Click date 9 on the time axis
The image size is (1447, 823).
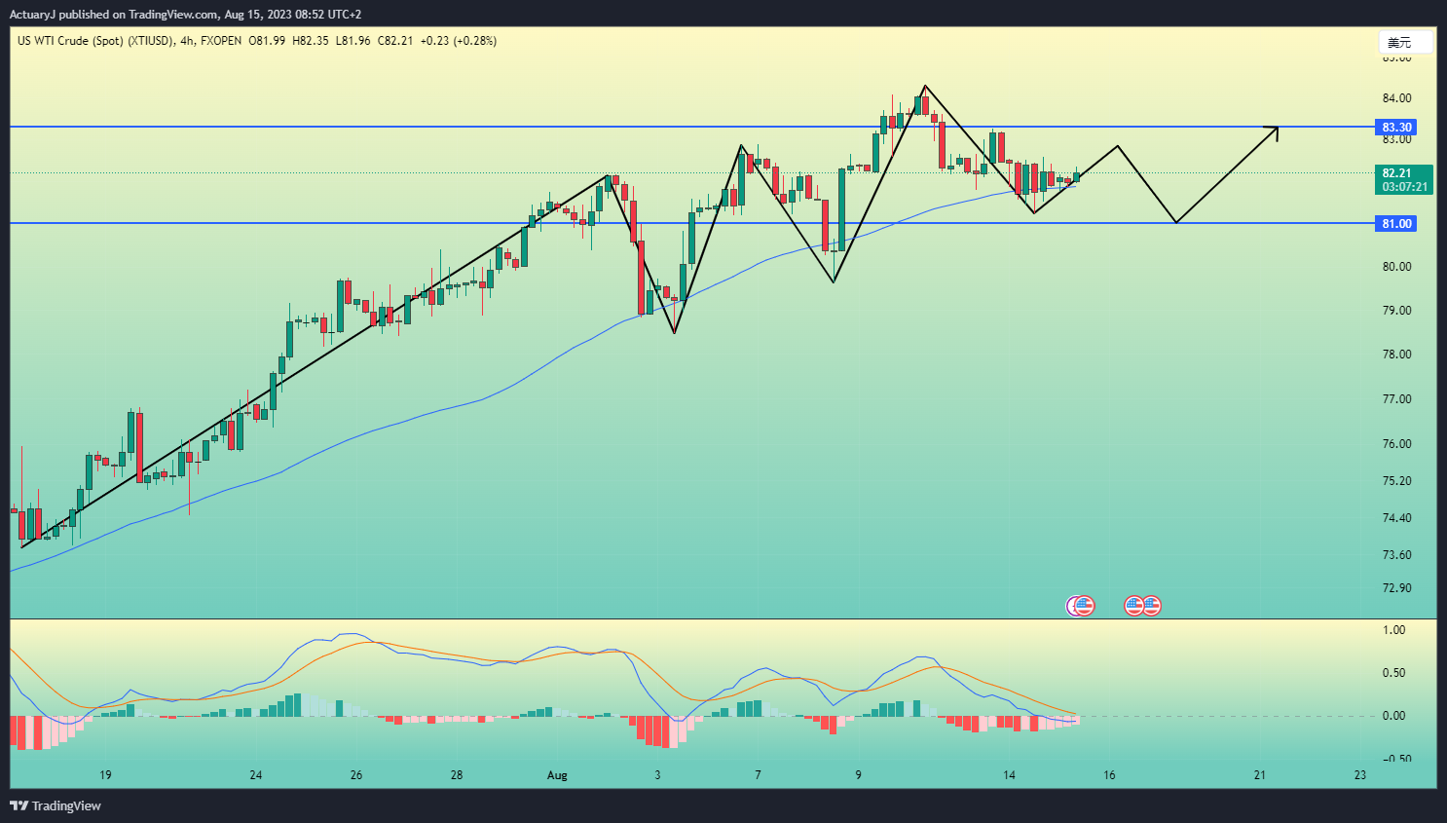click(858, 775)
